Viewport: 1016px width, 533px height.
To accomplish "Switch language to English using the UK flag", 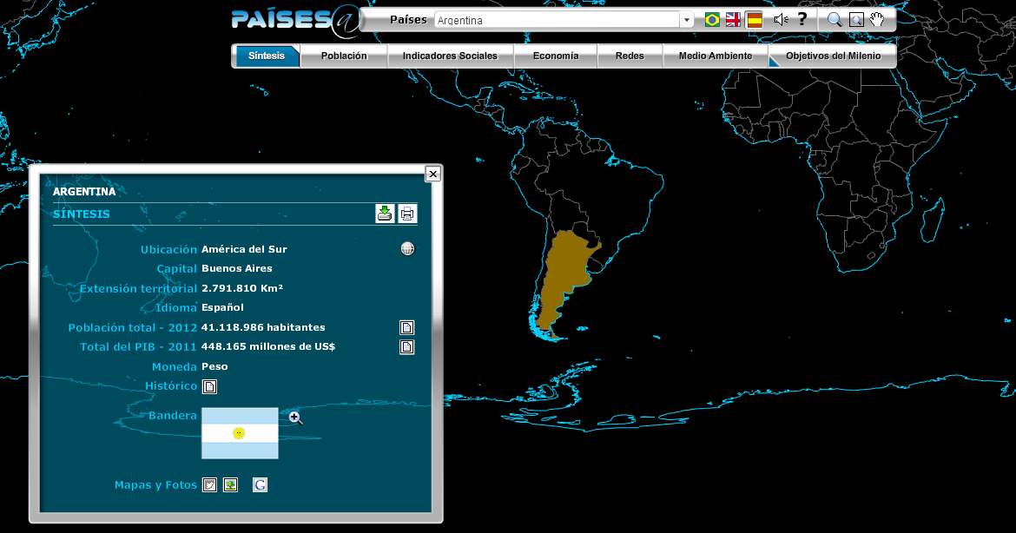I will tap(733, 18).
